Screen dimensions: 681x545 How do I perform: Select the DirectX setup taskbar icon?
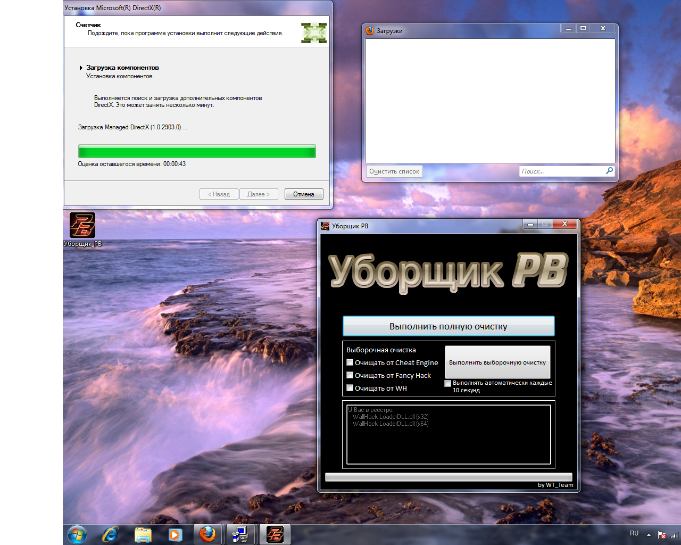pyautogui.click(x=240, y=534)
